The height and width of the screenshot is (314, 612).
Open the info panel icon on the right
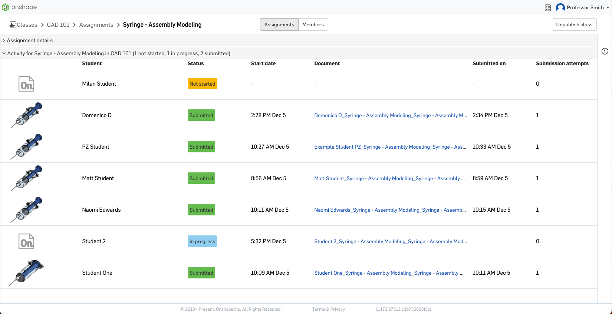click(605, 51)
